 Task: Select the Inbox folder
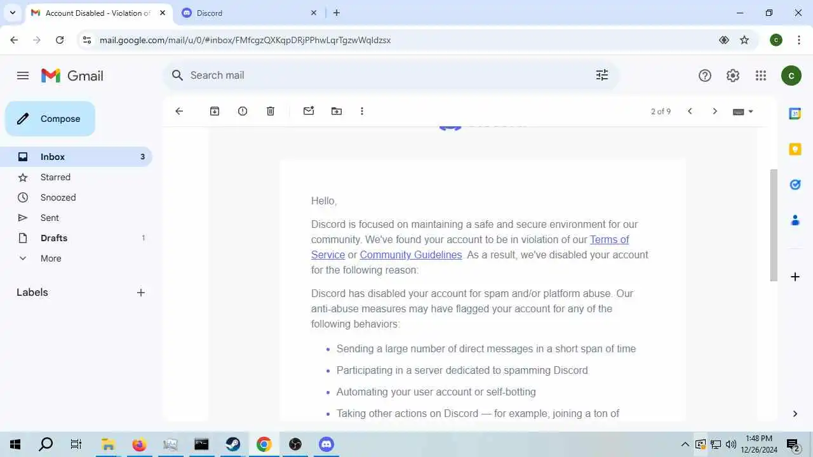(76, 157)
